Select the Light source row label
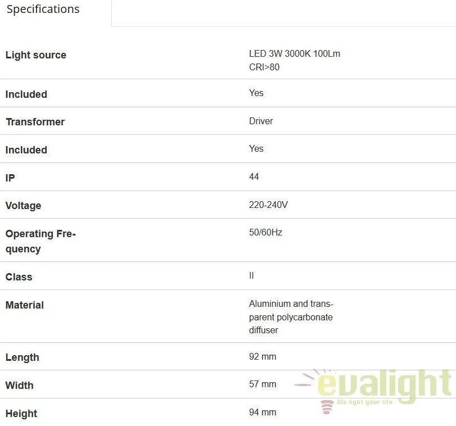 (x=36, y=55)
